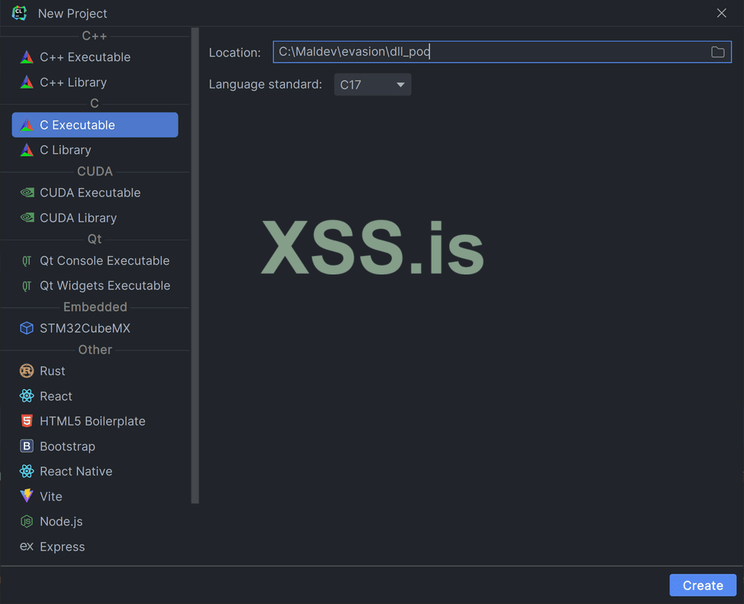Image resolution: width=744 pixels, height=604 pixels.
Task: Select the Express label
Action: [62, 547]
